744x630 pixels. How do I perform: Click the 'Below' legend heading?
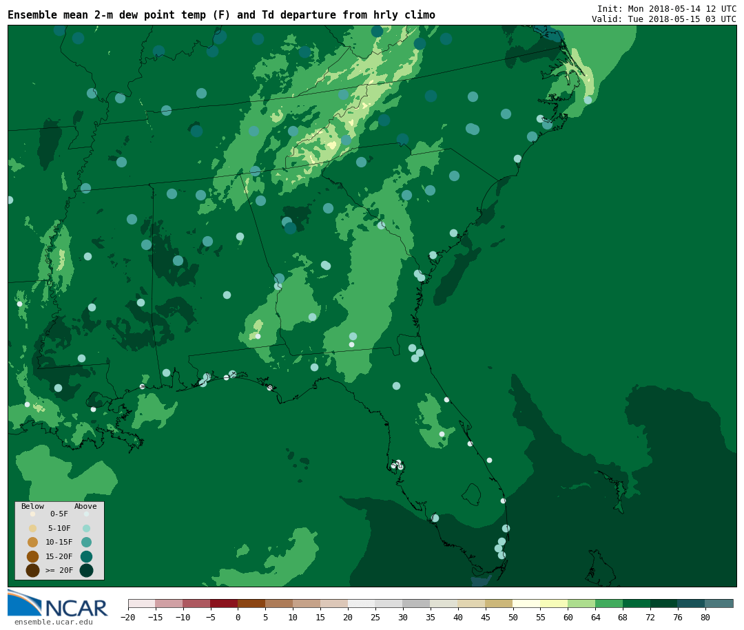[x=33, y=506]
